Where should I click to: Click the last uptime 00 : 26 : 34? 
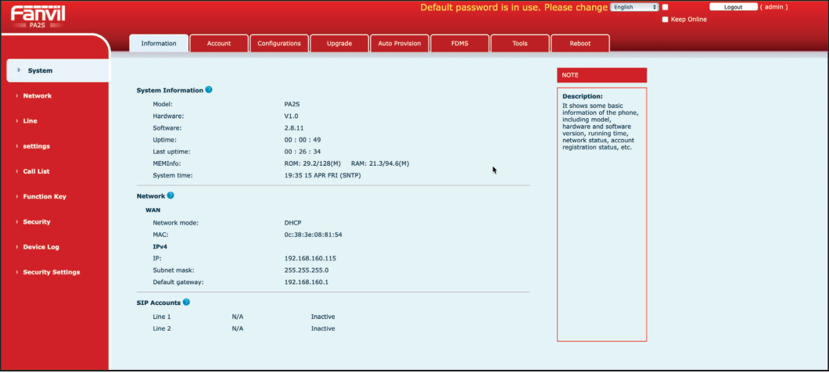tap(303, 152)
